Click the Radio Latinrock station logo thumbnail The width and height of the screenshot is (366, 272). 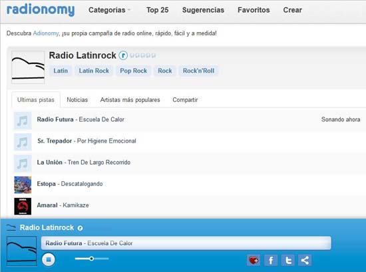pyautogui.click(x=28, y=67)
